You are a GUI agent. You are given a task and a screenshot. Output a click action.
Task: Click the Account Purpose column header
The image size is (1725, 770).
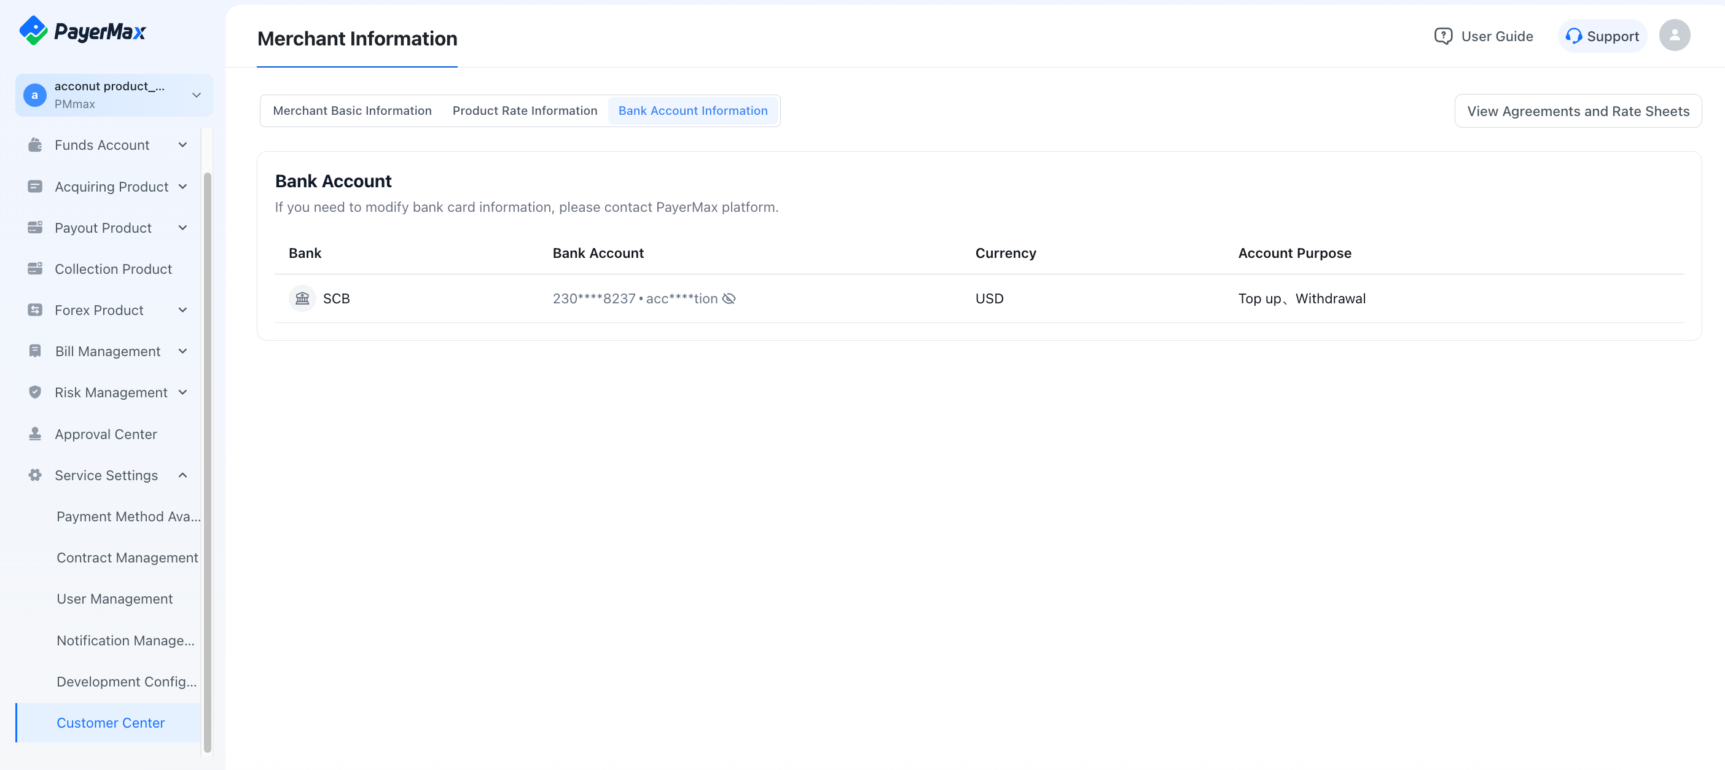click(x=1294, y=253)
